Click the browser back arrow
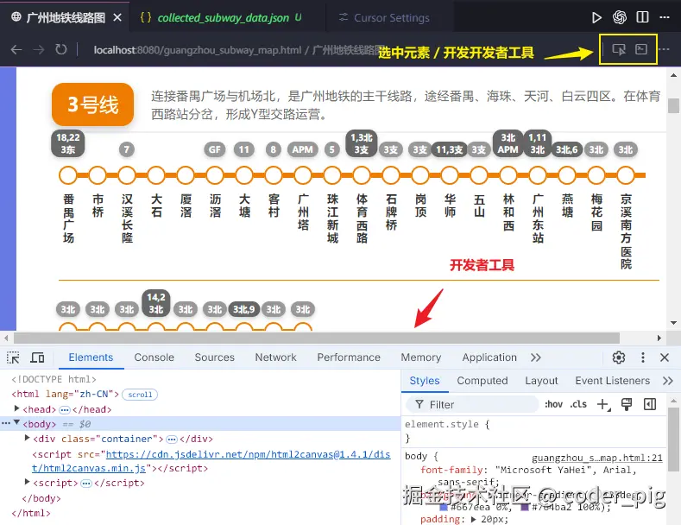The width and height of the screenshot is (681, 525). click(16, 49)
